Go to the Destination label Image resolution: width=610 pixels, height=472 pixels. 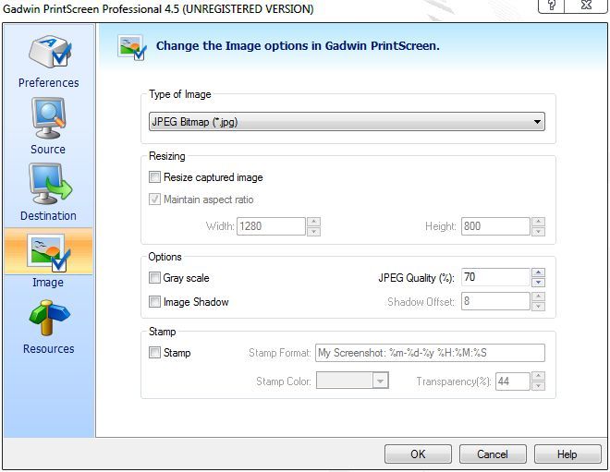(x=48, y=216)
